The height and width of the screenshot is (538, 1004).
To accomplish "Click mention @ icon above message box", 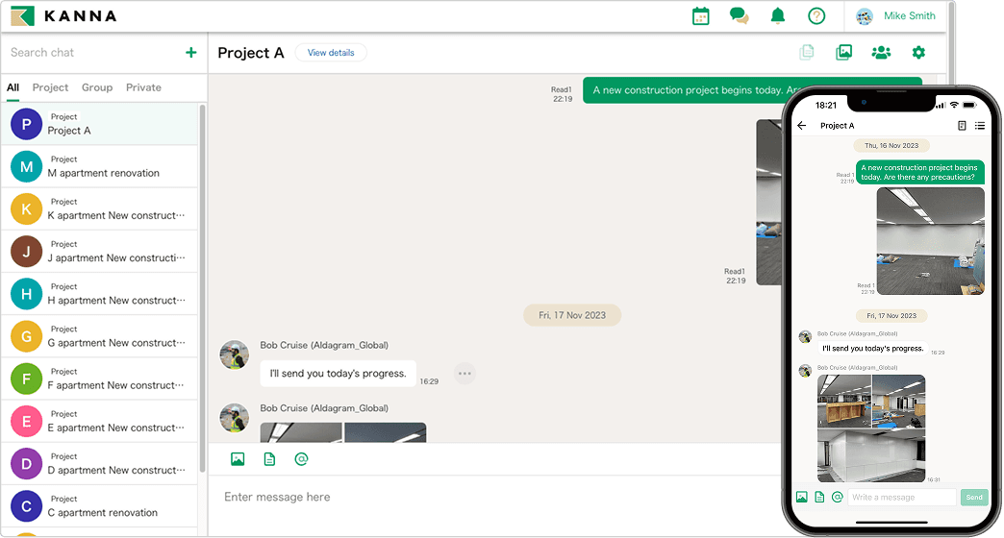I will tap(301, 458).
